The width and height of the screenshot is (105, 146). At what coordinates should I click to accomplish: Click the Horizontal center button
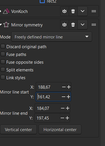[x=60, y=130]
